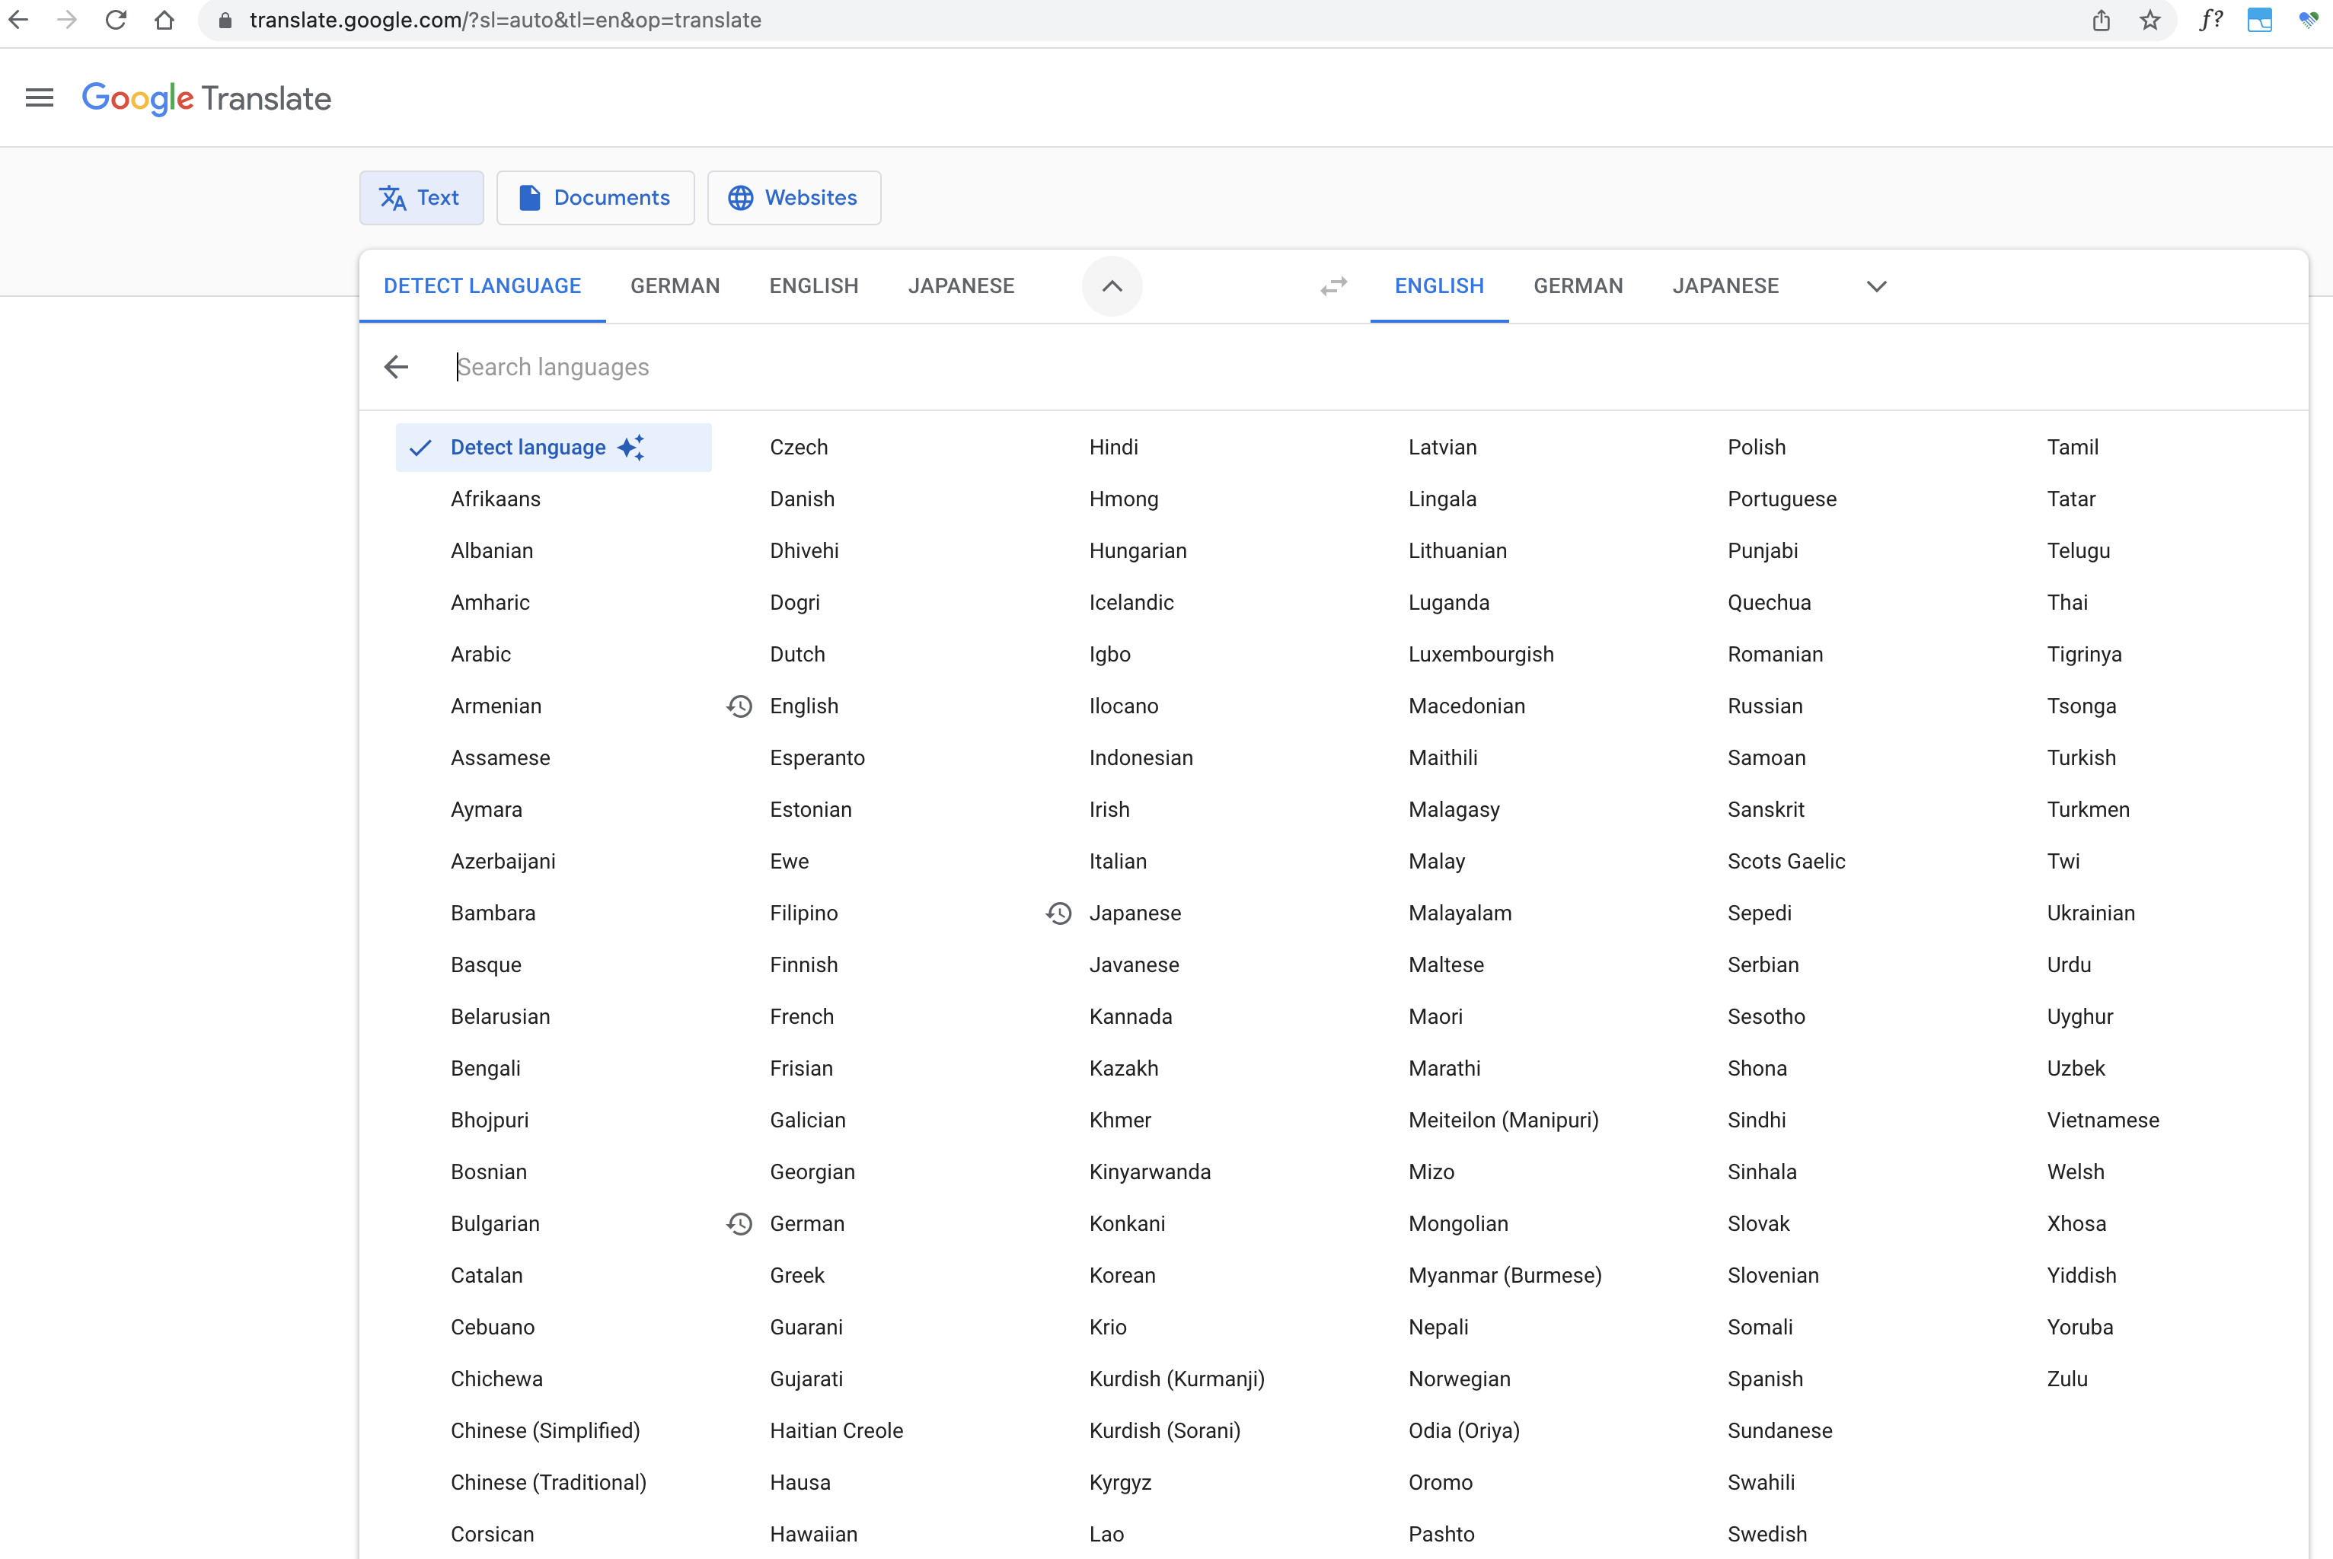Image resolution: width=2333 pixels, height=1559 pixels.
Task: Expand more target languages with the down chevron
Action: [1875, 285]
